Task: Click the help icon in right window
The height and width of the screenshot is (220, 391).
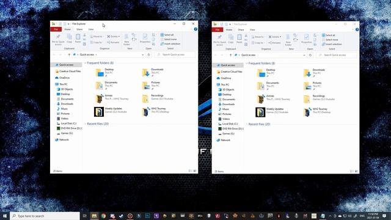Action: [x=357, y=30]
